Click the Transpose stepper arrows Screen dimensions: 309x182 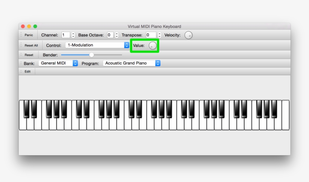tap(159, 35)
